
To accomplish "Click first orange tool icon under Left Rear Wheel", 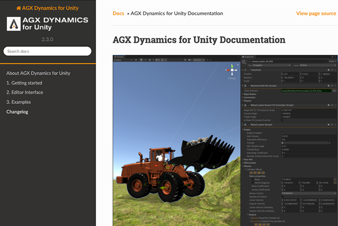I will 251,173.
